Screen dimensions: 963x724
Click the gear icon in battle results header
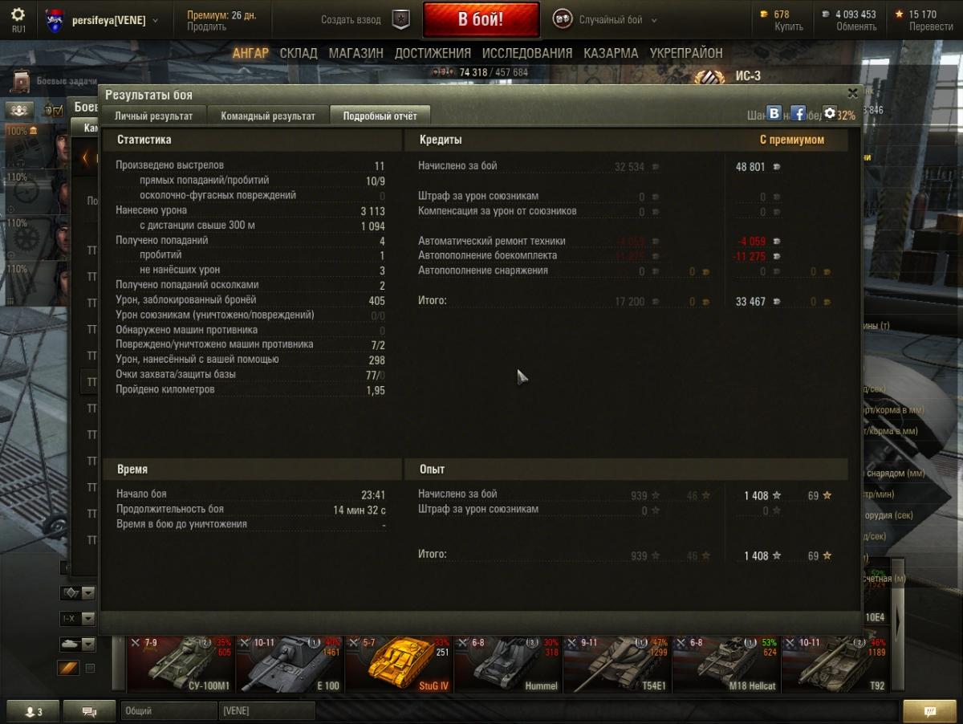tap(830, 113)
